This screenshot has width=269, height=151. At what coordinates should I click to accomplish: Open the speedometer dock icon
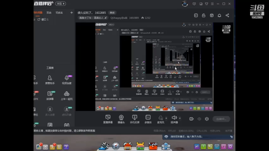[x=116, y=146]
